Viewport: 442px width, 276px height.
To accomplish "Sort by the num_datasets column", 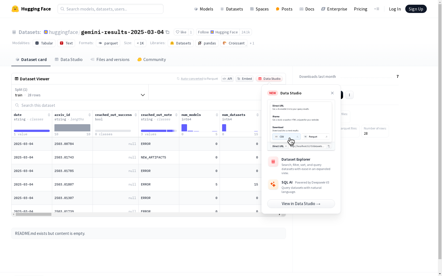I will [x=257, y=115].
